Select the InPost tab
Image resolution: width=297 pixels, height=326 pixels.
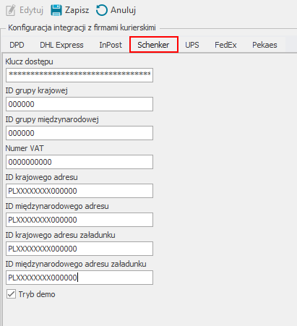click(111, 45)
